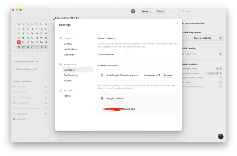Viewport: 237px width, 156px height.
Task: Open the Conferencing settings section
Action: pyautogui.click(x=71, y=75)
